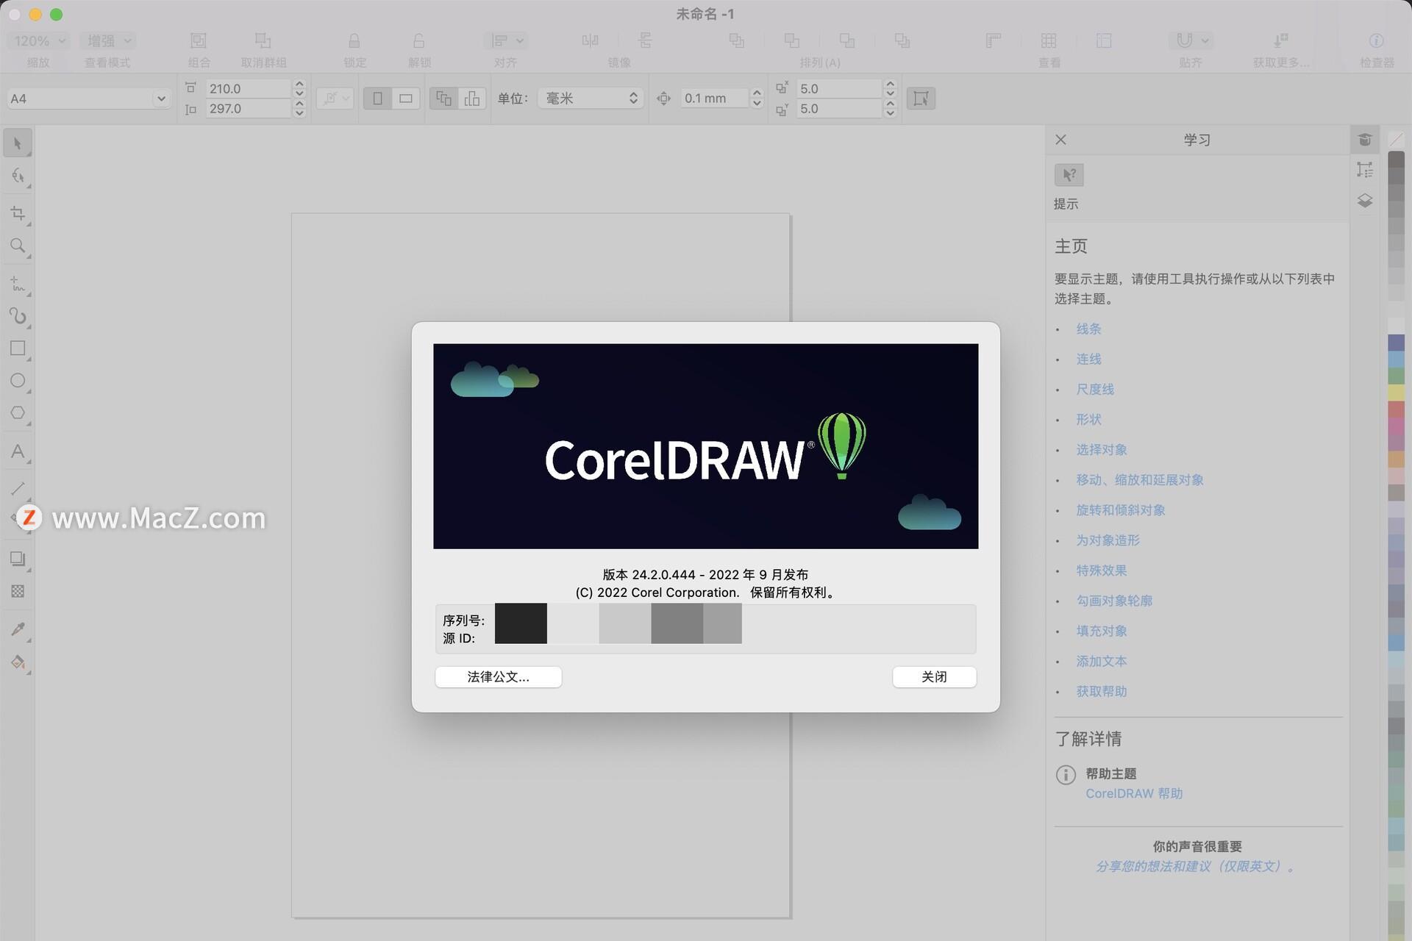Click the Legal Notices button
Image resolution: width=1412 pixels, height=941 pixels.
click(x=499, y=677)
